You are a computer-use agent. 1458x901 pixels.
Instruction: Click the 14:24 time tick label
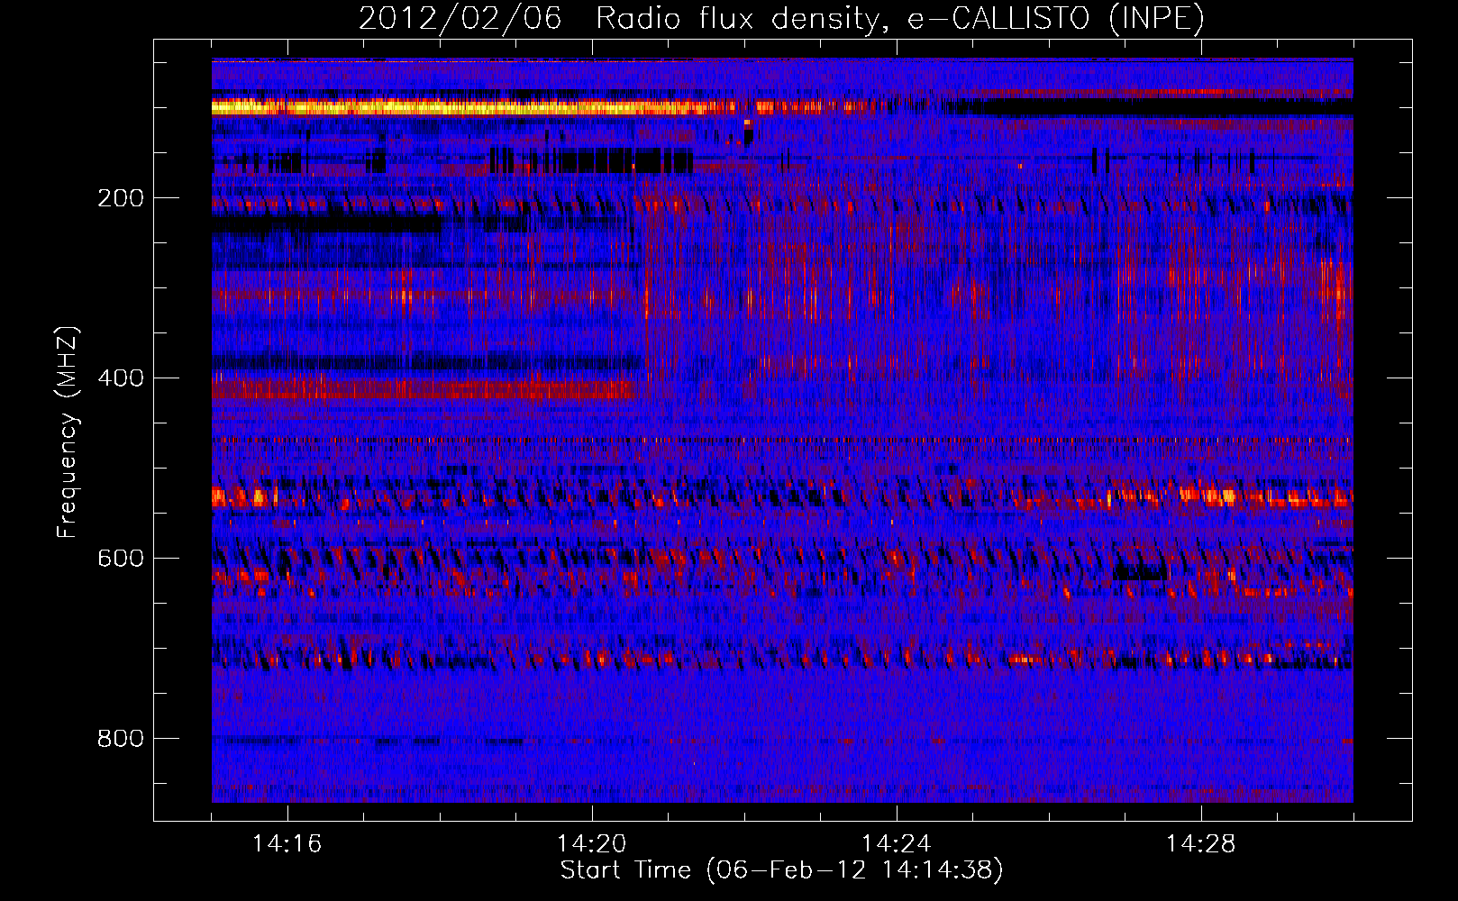pyautogui.click(x=896, y=844)
